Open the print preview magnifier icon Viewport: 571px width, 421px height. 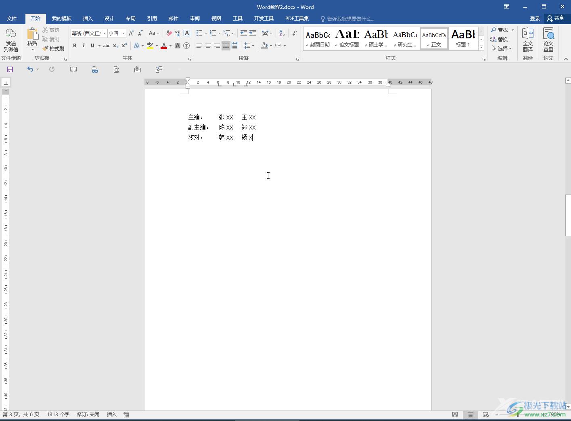116,69
